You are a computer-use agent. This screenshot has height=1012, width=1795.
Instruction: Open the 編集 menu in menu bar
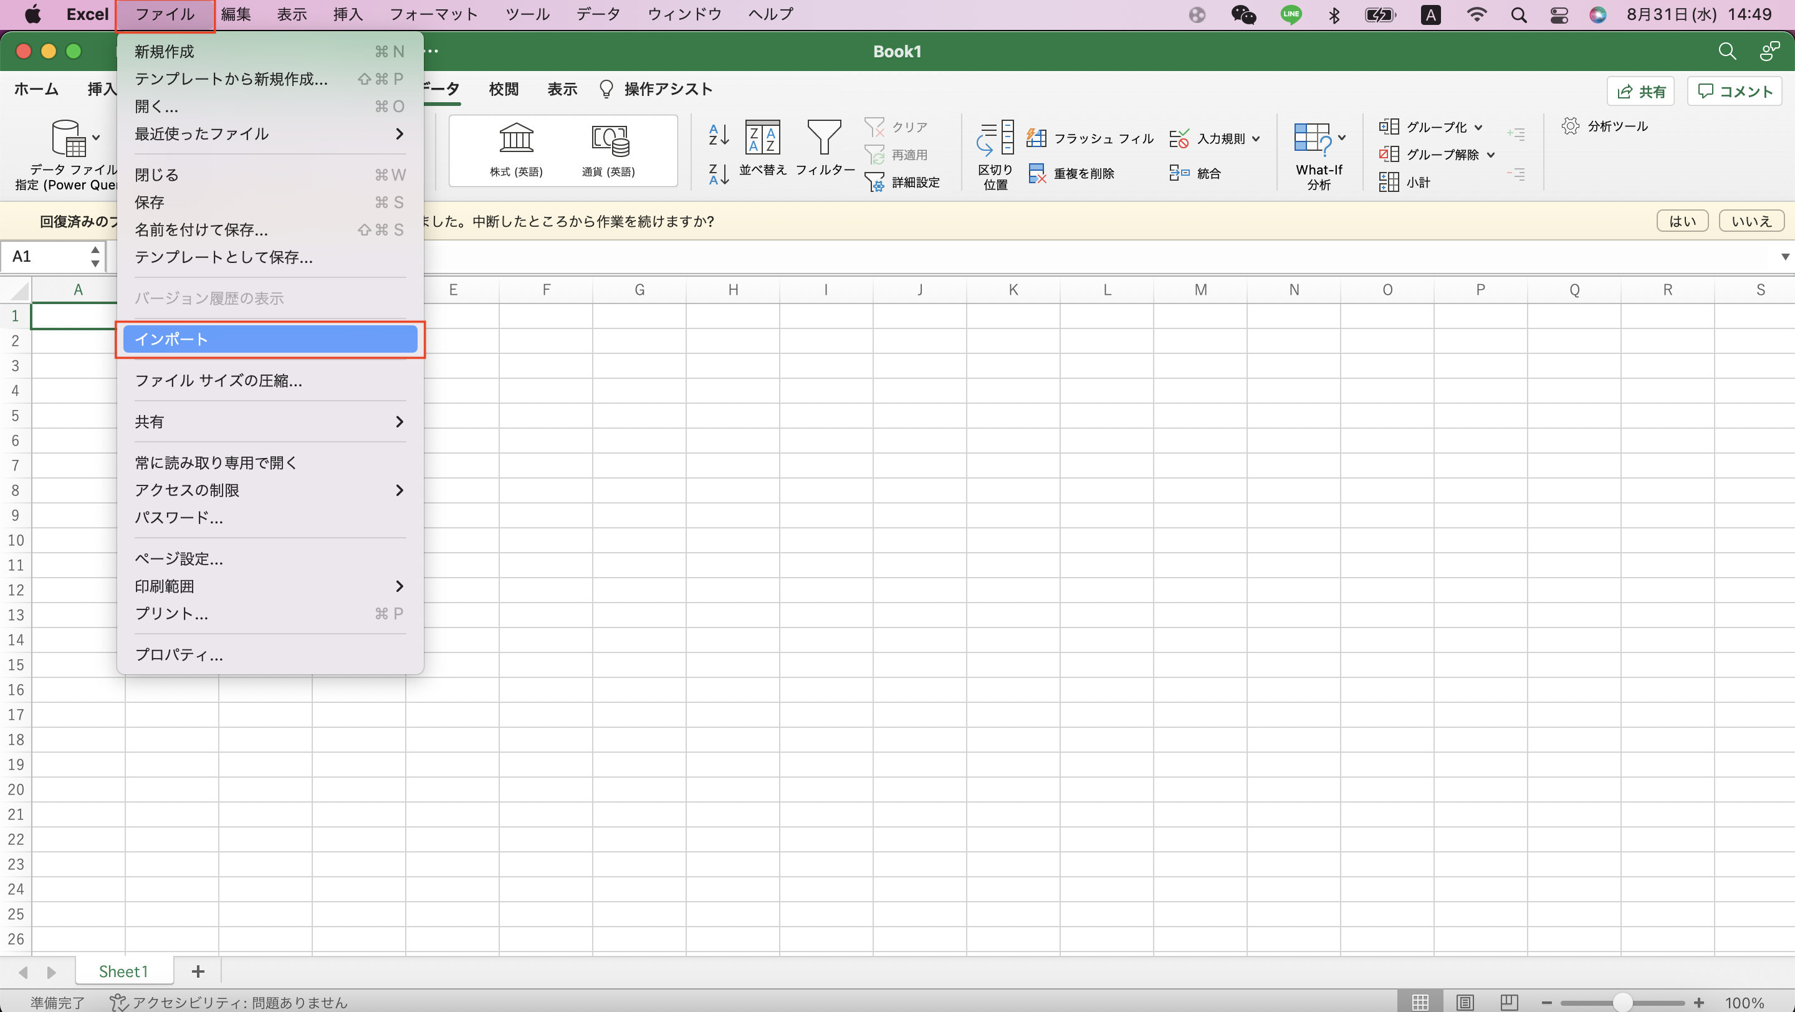coord(236,14)
